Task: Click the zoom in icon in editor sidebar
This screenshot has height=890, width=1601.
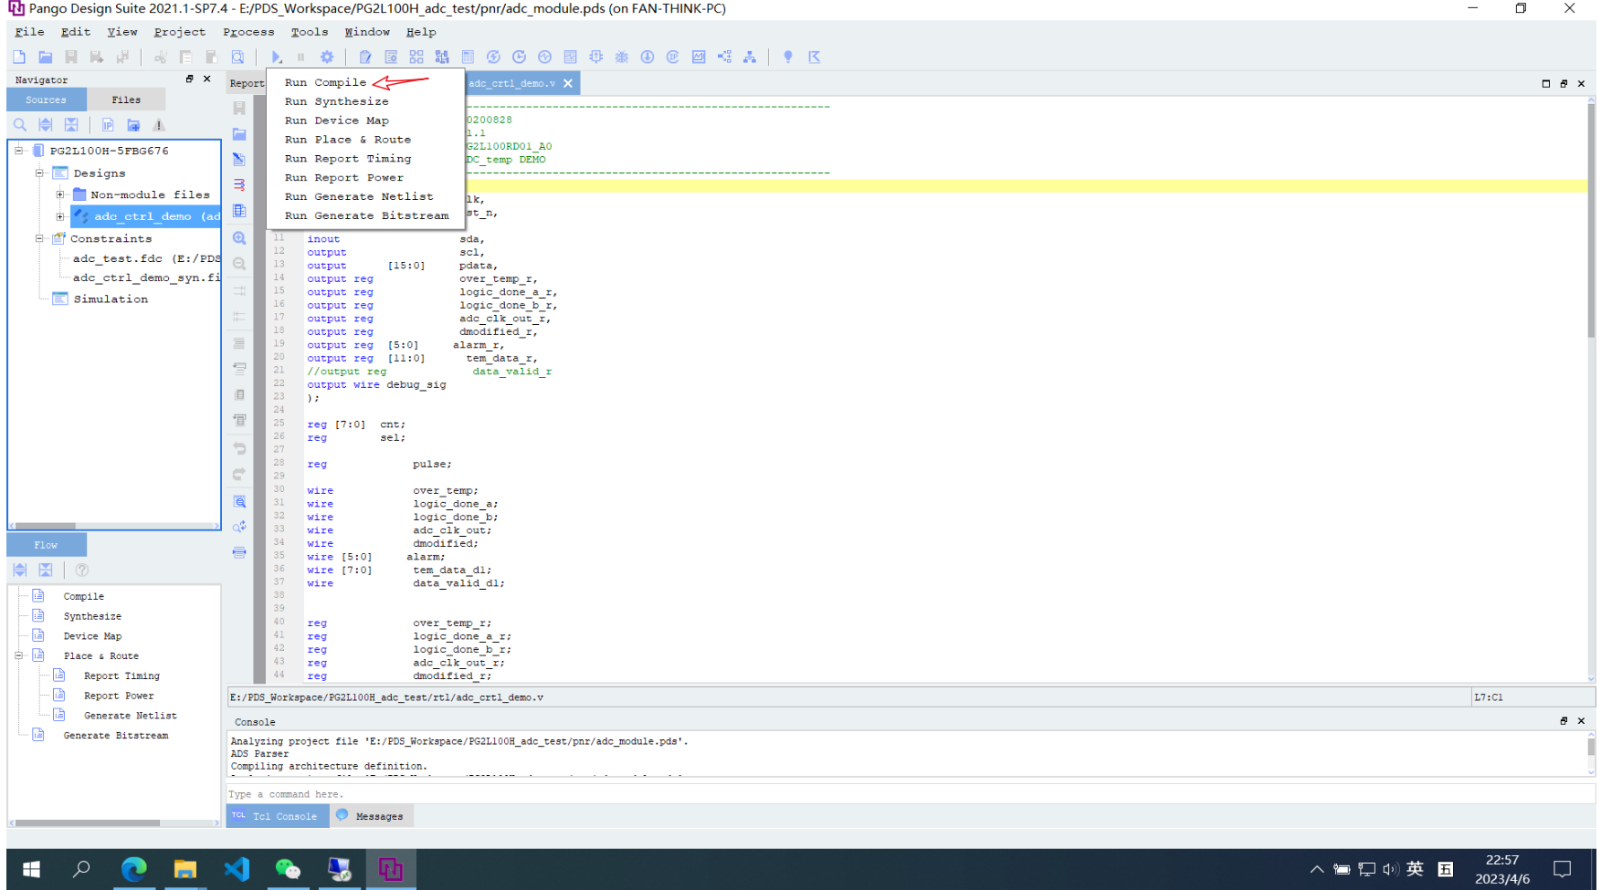Action: tap(239, 238)
